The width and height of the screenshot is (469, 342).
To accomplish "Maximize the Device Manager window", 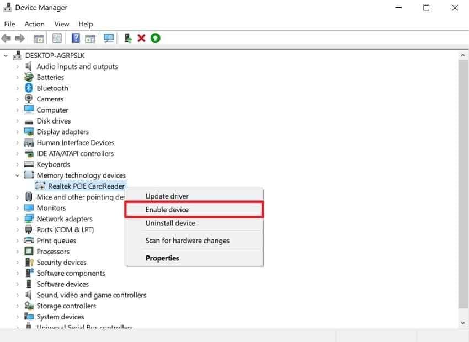I will 427,8.
